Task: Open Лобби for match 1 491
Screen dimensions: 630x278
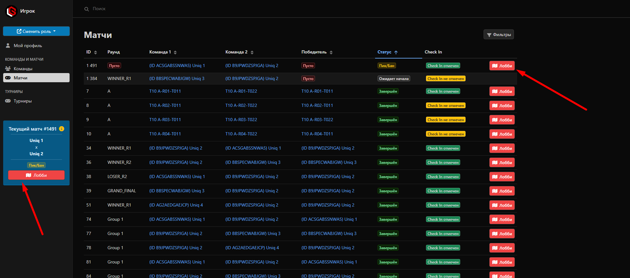Action: 502,66
